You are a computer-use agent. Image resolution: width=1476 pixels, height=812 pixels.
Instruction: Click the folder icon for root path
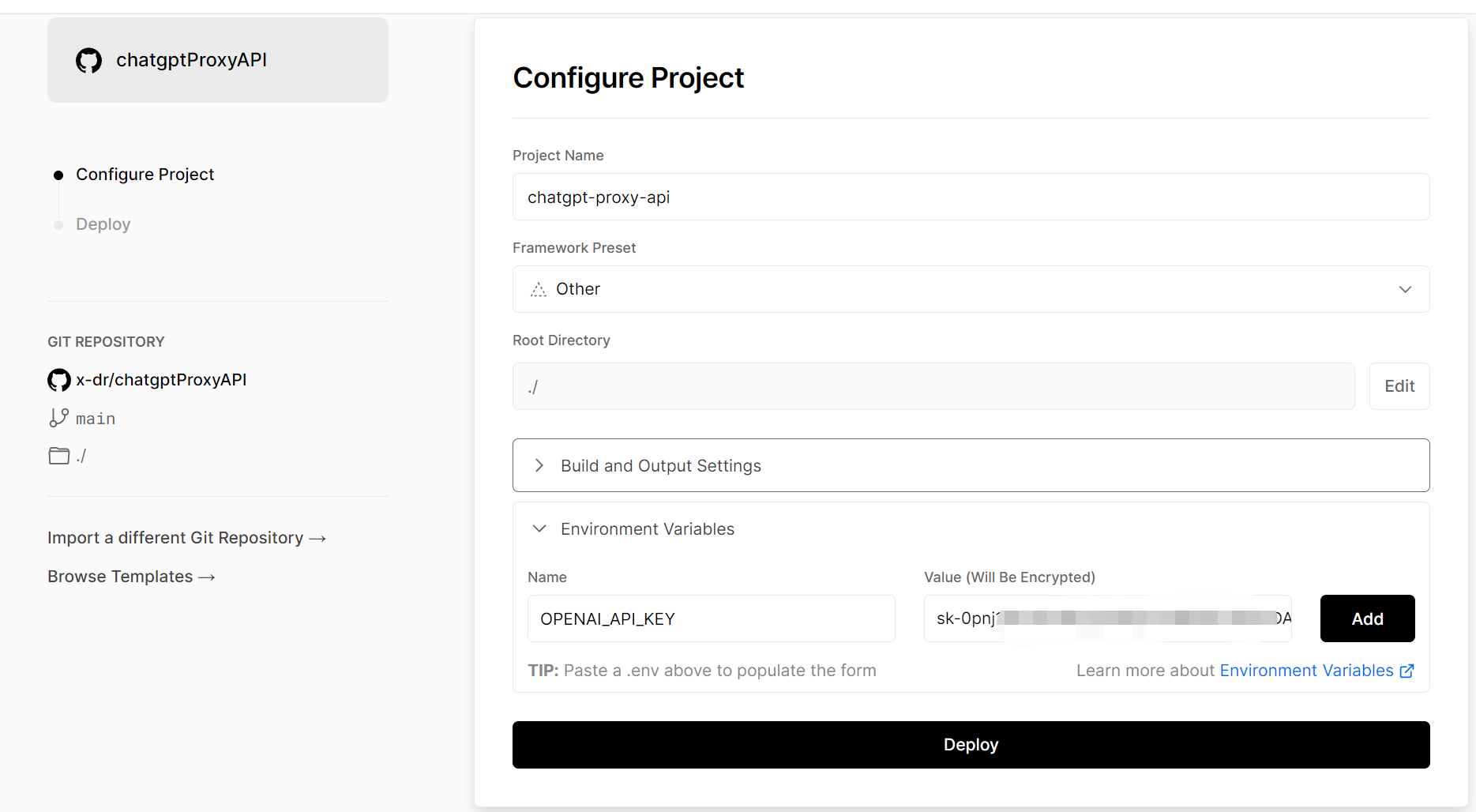[59, 456]
